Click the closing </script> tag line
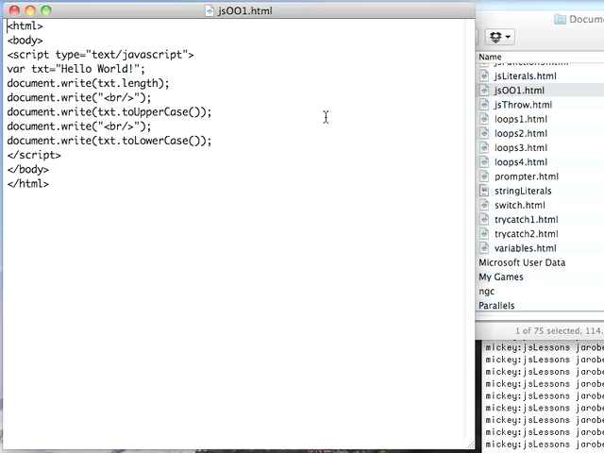 pyautogui.click(x=34, y=155)
